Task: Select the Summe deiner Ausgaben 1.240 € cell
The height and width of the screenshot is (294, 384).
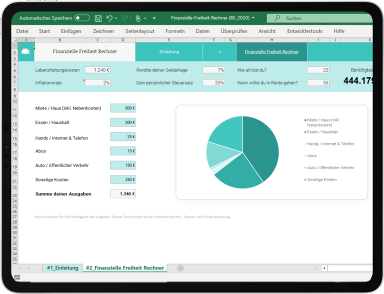Action: tap(122, 194)
